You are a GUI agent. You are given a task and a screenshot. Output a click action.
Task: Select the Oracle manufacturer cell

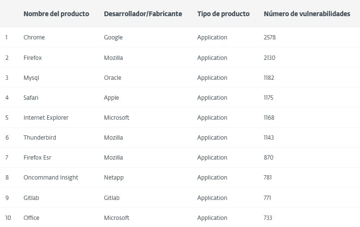(113, 78)
